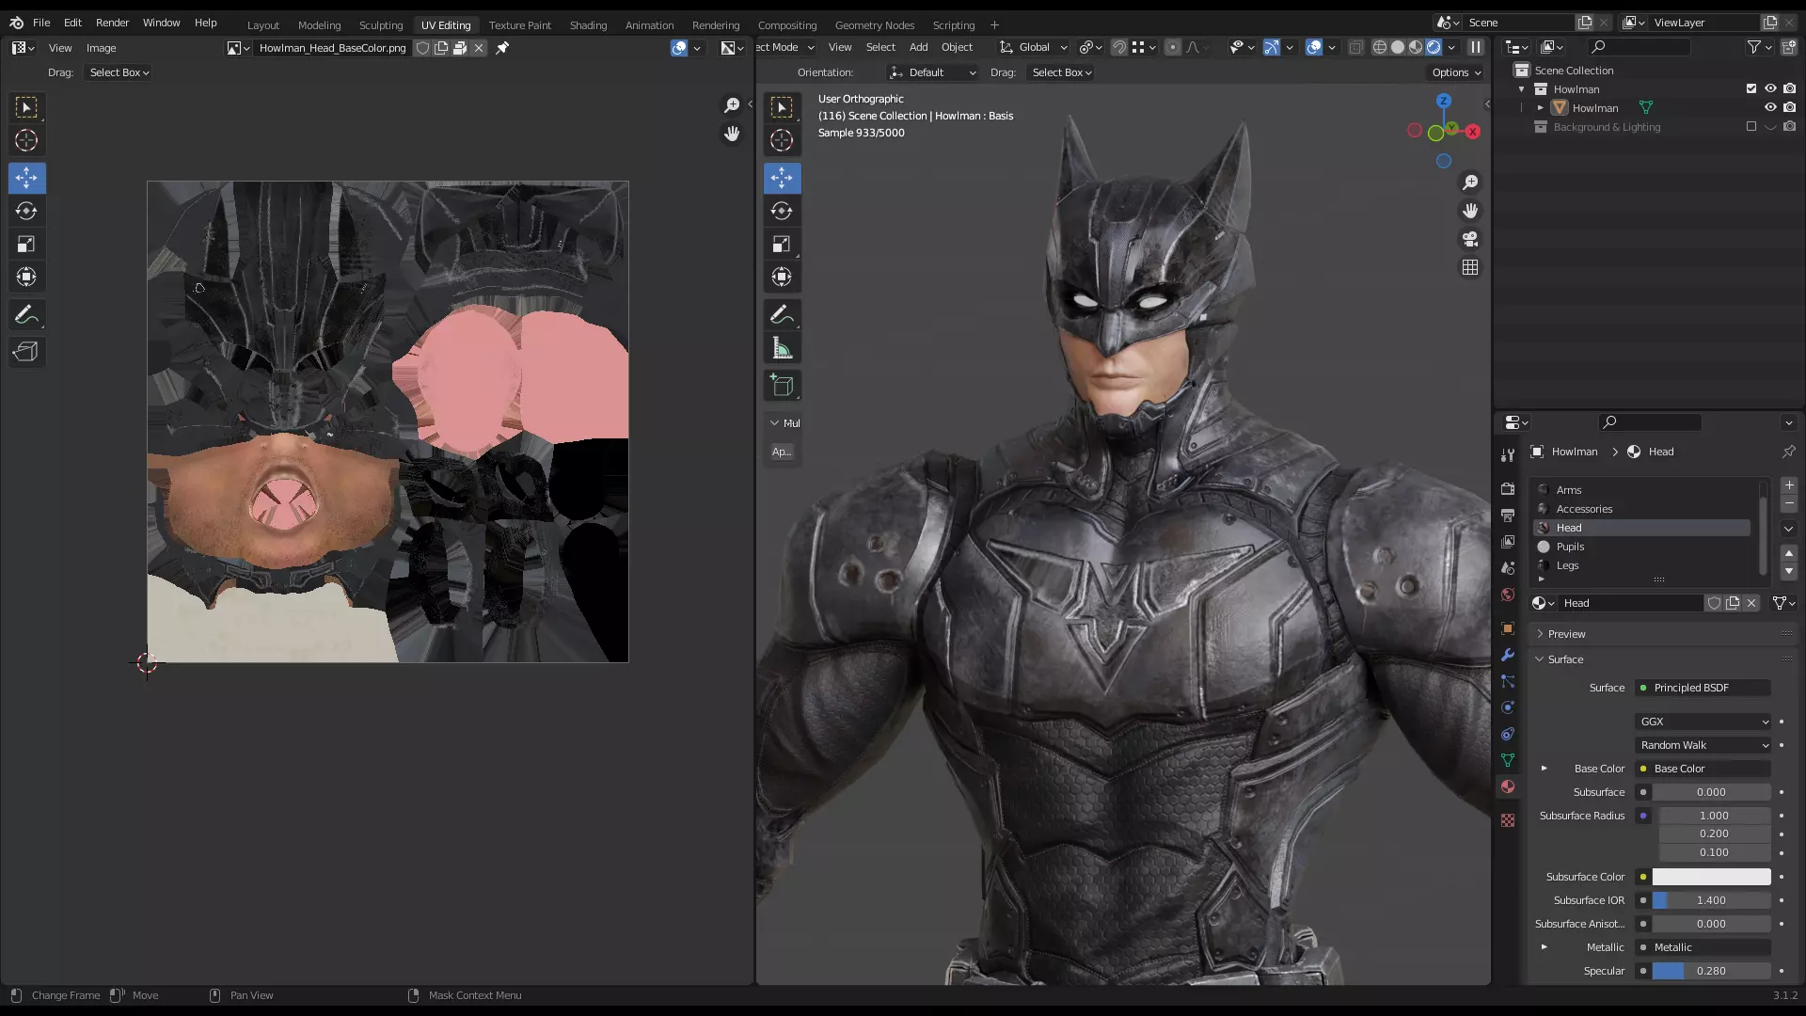Viewport: 1806px width, 1016px height.
Task: Switch to the Shading workspace tab
Action: pyautogui.click(x=588, y=25)
